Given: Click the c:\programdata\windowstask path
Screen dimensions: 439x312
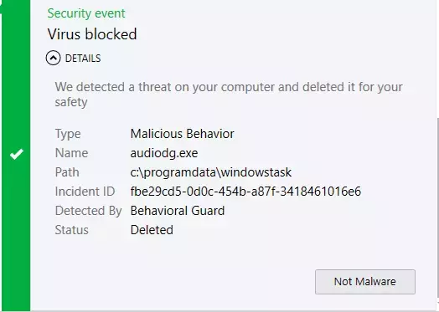Looking at the screenshot, I should point(211,172).
